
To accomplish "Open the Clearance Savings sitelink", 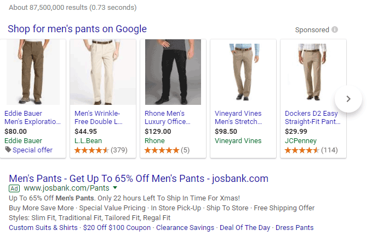I will pyautogui.click(x=185, y=227).
